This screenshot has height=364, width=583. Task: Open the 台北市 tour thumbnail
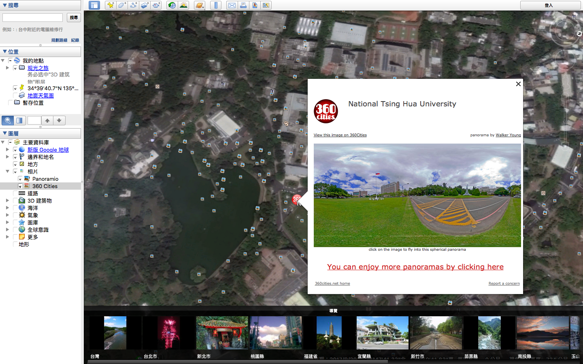click(168, 333)
